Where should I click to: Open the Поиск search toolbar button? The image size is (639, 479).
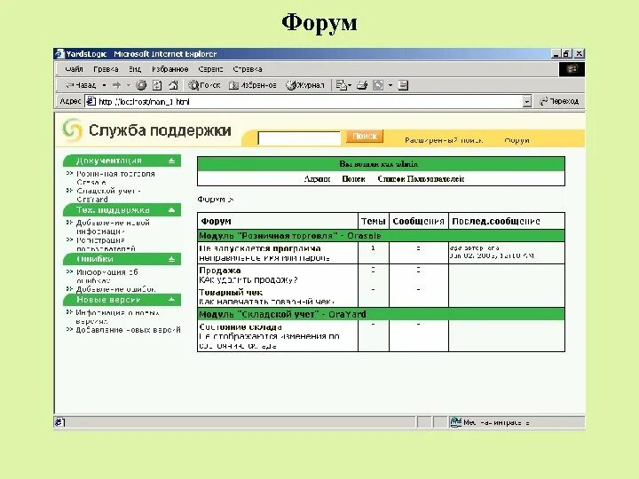coord(205,85)
